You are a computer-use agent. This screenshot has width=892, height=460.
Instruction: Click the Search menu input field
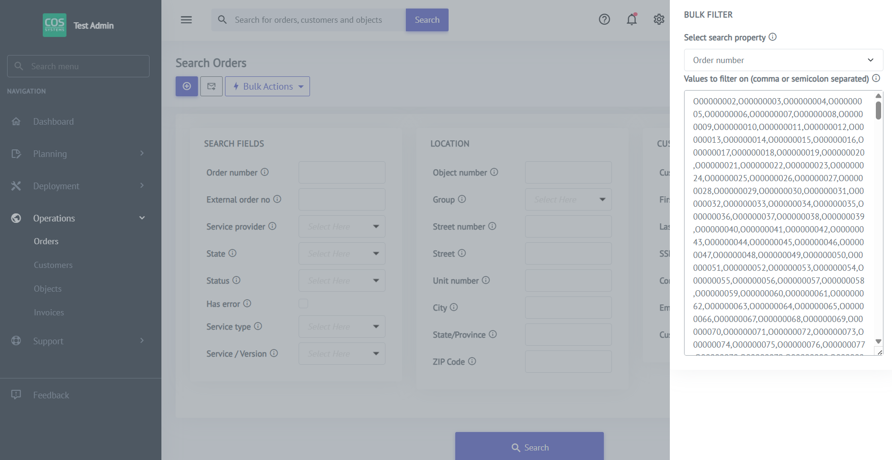pos(78,66)
